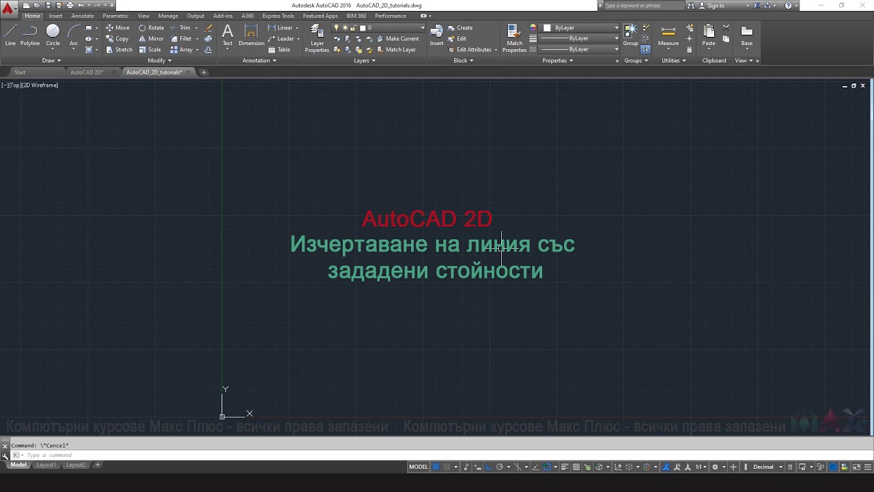Insert a Table annotation
Viewport: 874px width, 492px height.
(279, 50)
